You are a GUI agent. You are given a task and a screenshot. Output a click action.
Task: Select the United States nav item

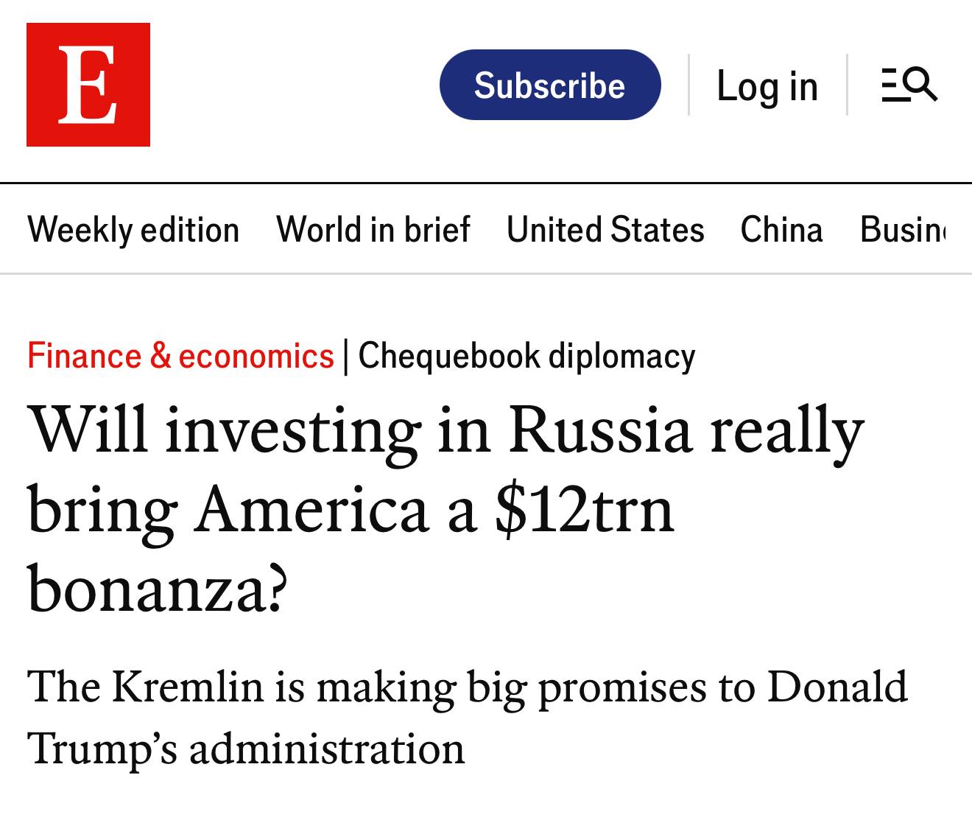click(x=605, y=229)
